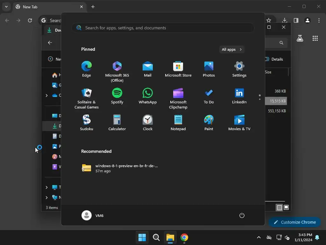The image size is (326, 245).
Task: Switch File Explorer to large thumbnails view
Action: 286,207
